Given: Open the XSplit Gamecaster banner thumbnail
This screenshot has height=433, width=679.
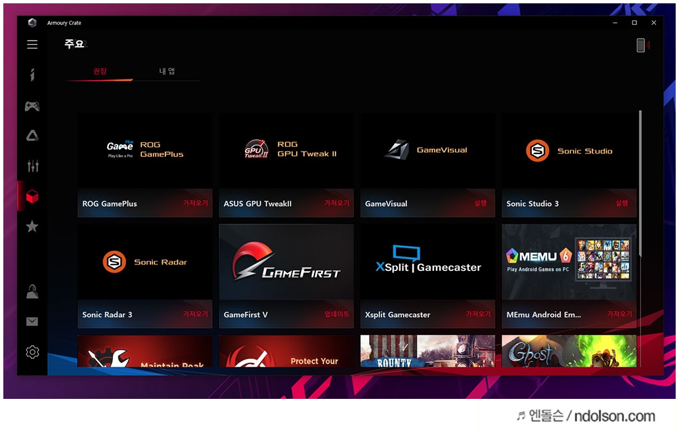Looking at the screenshot, I should (x=428, y=262).
